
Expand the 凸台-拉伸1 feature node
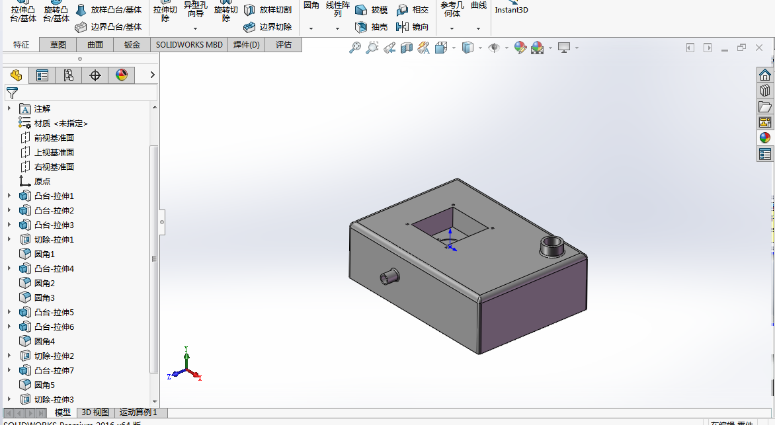tap(9, 196)
